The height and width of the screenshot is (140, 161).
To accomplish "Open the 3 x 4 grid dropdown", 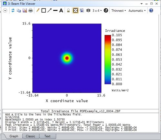I will 97,11.
